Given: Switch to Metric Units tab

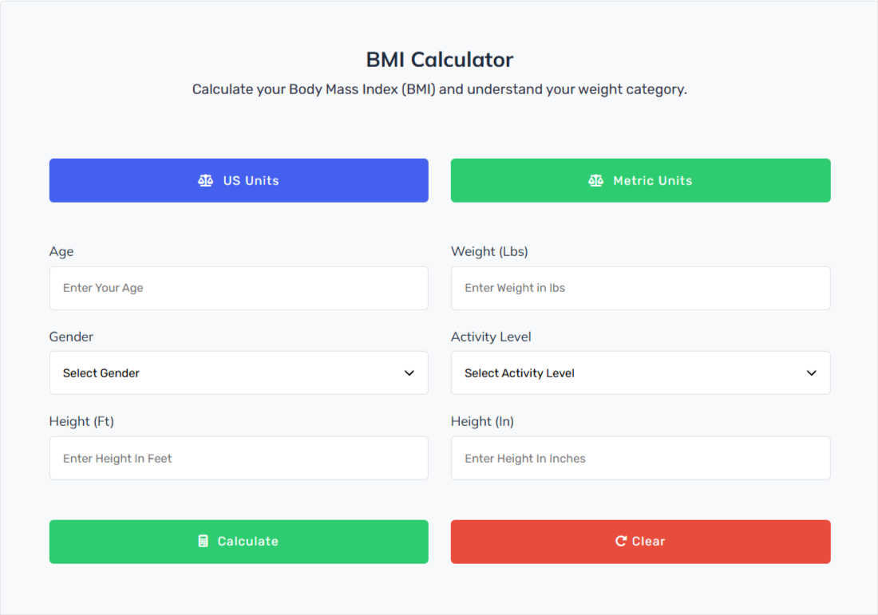Looking at the screenshot, I should pos(641,180).
